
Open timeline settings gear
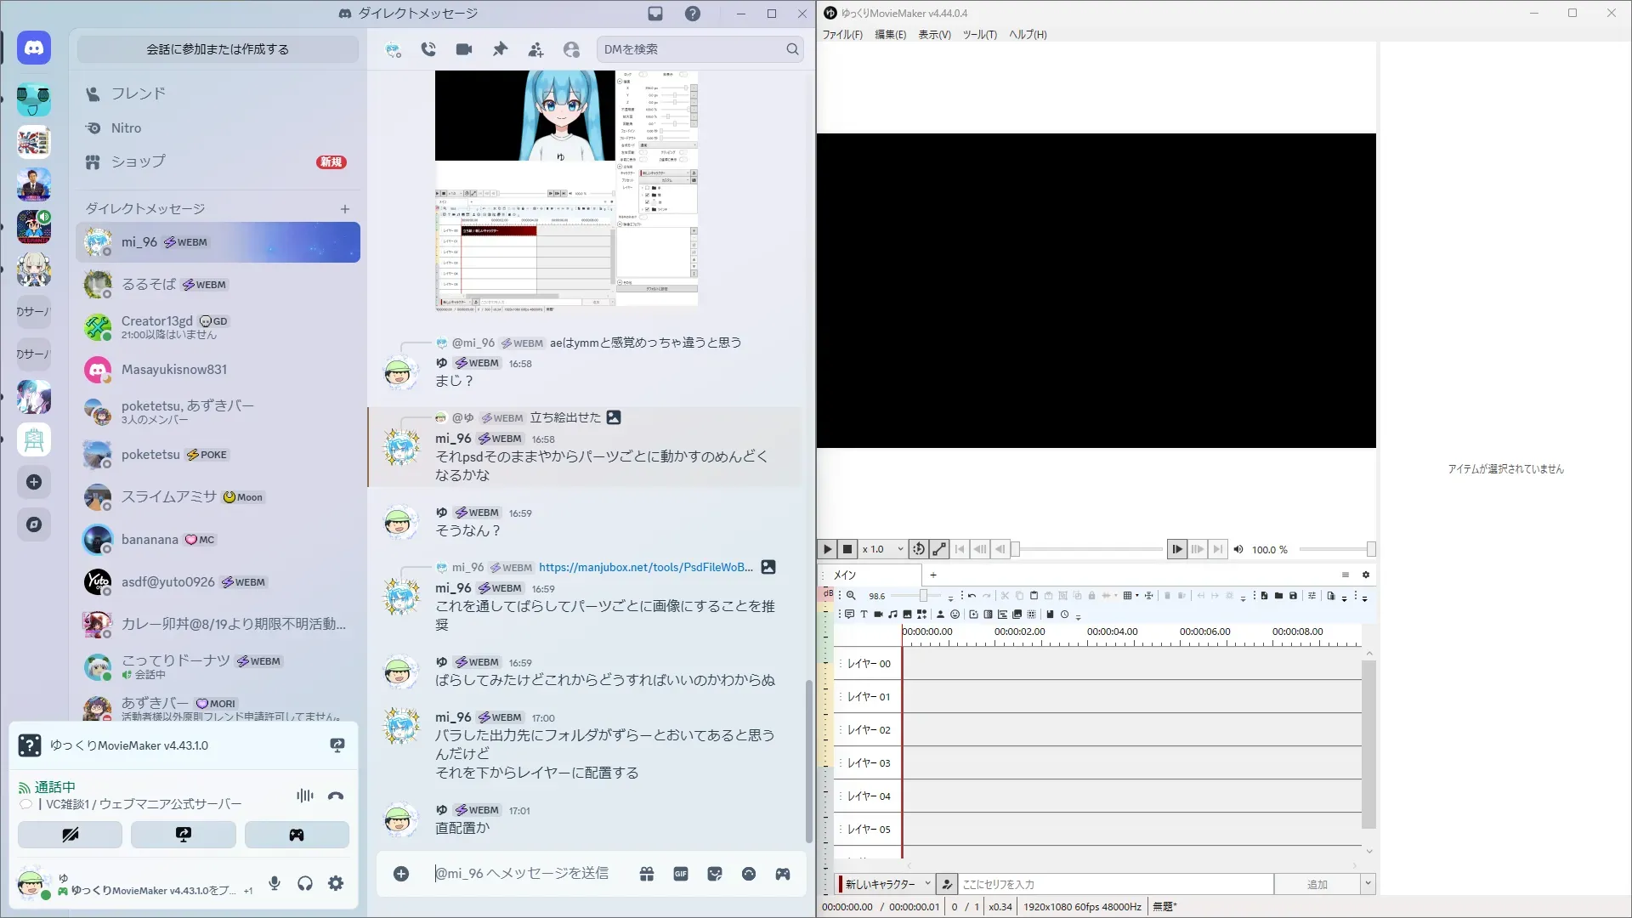(1366, 575)
